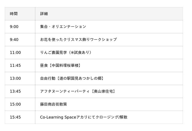Screen dimensions: 192x131
Task: Select the 13:00 time cell
Action: pos(15,78)
